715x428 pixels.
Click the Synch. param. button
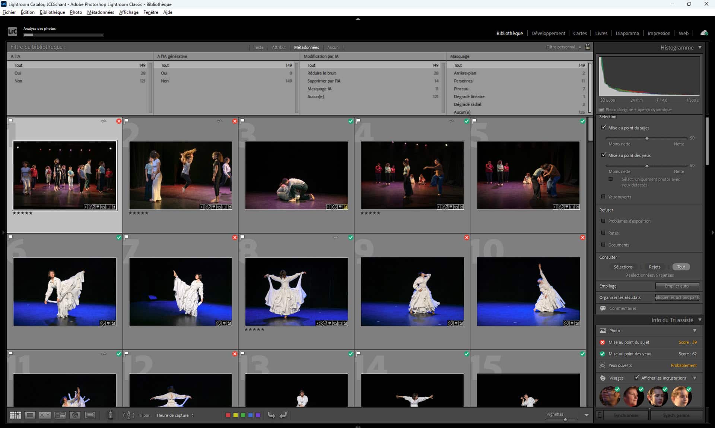pyautogui.click(x=676, y=415)
